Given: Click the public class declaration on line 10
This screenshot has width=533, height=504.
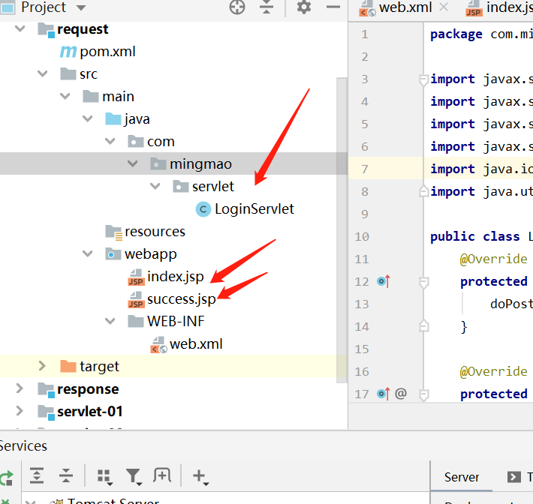Looking at the screenshot, I should pos(475,236).
